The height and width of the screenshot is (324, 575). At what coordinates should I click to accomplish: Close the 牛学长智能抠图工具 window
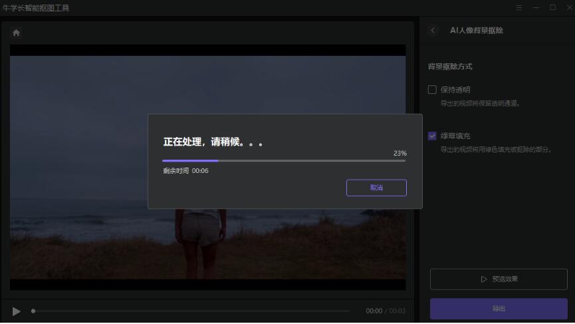567,7
